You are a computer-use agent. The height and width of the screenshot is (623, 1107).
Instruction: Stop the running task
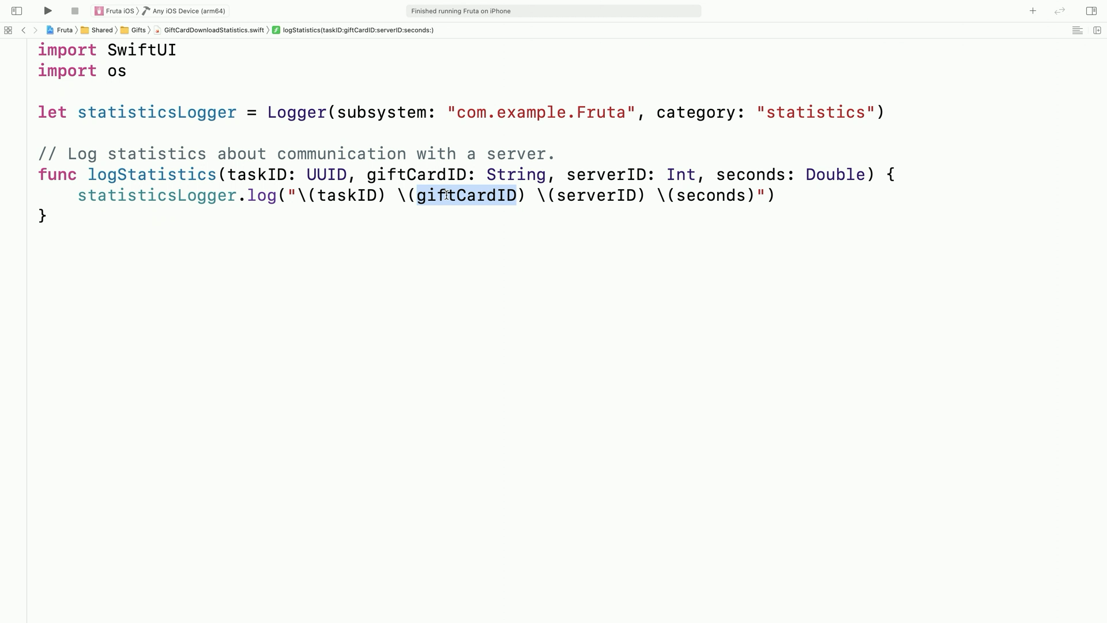[x=74, y=11]
